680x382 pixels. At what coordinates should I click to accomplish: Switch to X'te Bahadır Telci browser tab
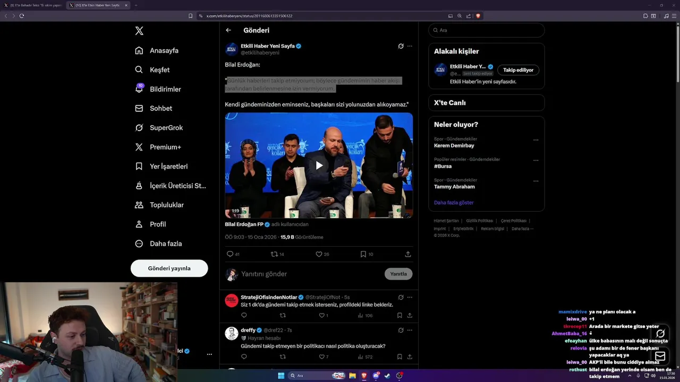[33, 5]
